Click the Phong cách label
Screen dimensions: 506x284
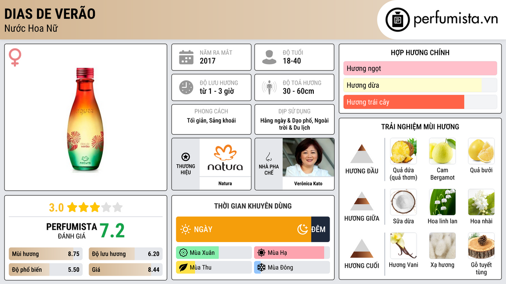(211, 111)
